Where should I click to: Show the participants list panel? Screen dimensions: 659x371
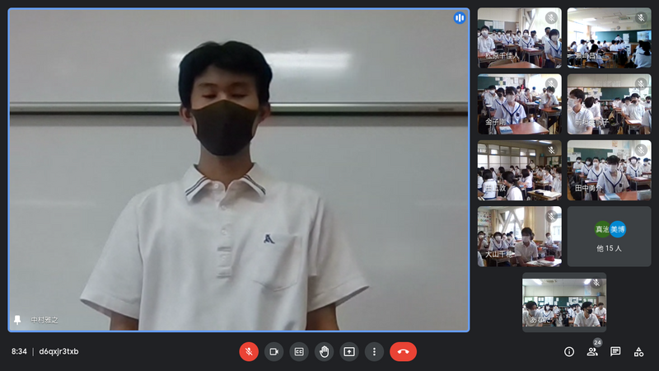coord(592,351)
